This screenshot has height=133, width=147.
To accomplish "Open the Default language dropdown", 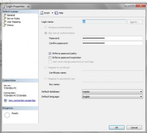I will pyautogui.click(x=112, y=97).
